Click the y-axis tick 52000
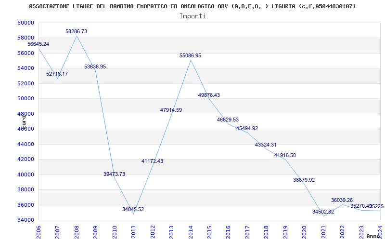 click(26, 83)
